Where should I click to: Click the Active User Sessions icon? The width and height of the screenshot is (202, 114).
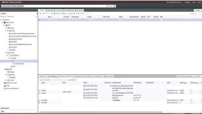click(x=5, y=88)
